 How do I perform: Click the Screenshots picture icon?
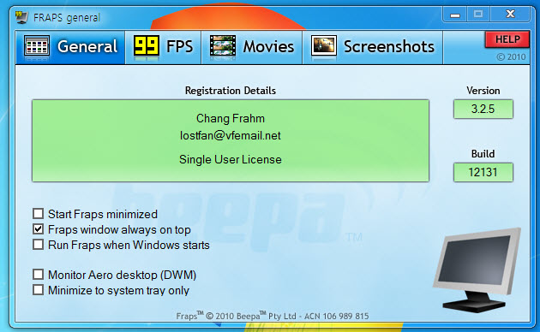[x=324, y=45]
